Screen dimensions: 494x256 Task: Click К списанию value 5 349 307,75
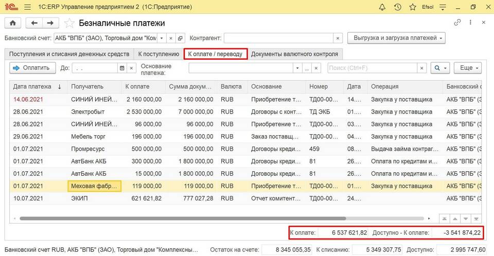point(377,250)
